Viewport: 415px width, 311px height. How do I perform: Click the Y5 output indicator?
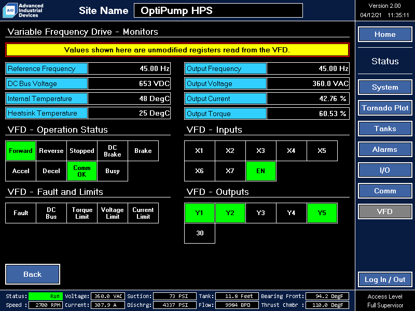click(x=322, y=213)
